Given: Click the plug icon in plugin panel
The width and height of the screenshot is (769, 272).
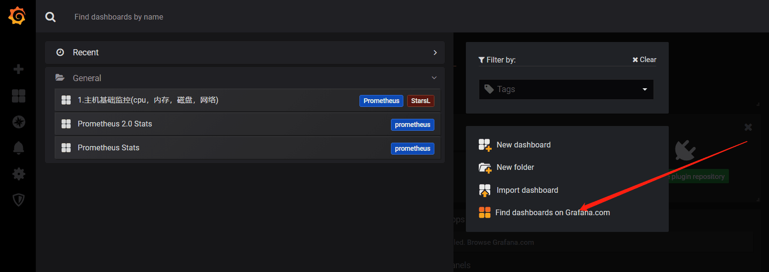Looking at the screenshot, I should [685, 150].
